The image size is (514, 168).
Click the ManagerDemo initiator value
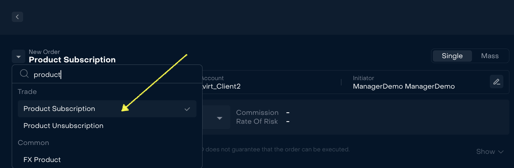[404, 86]
